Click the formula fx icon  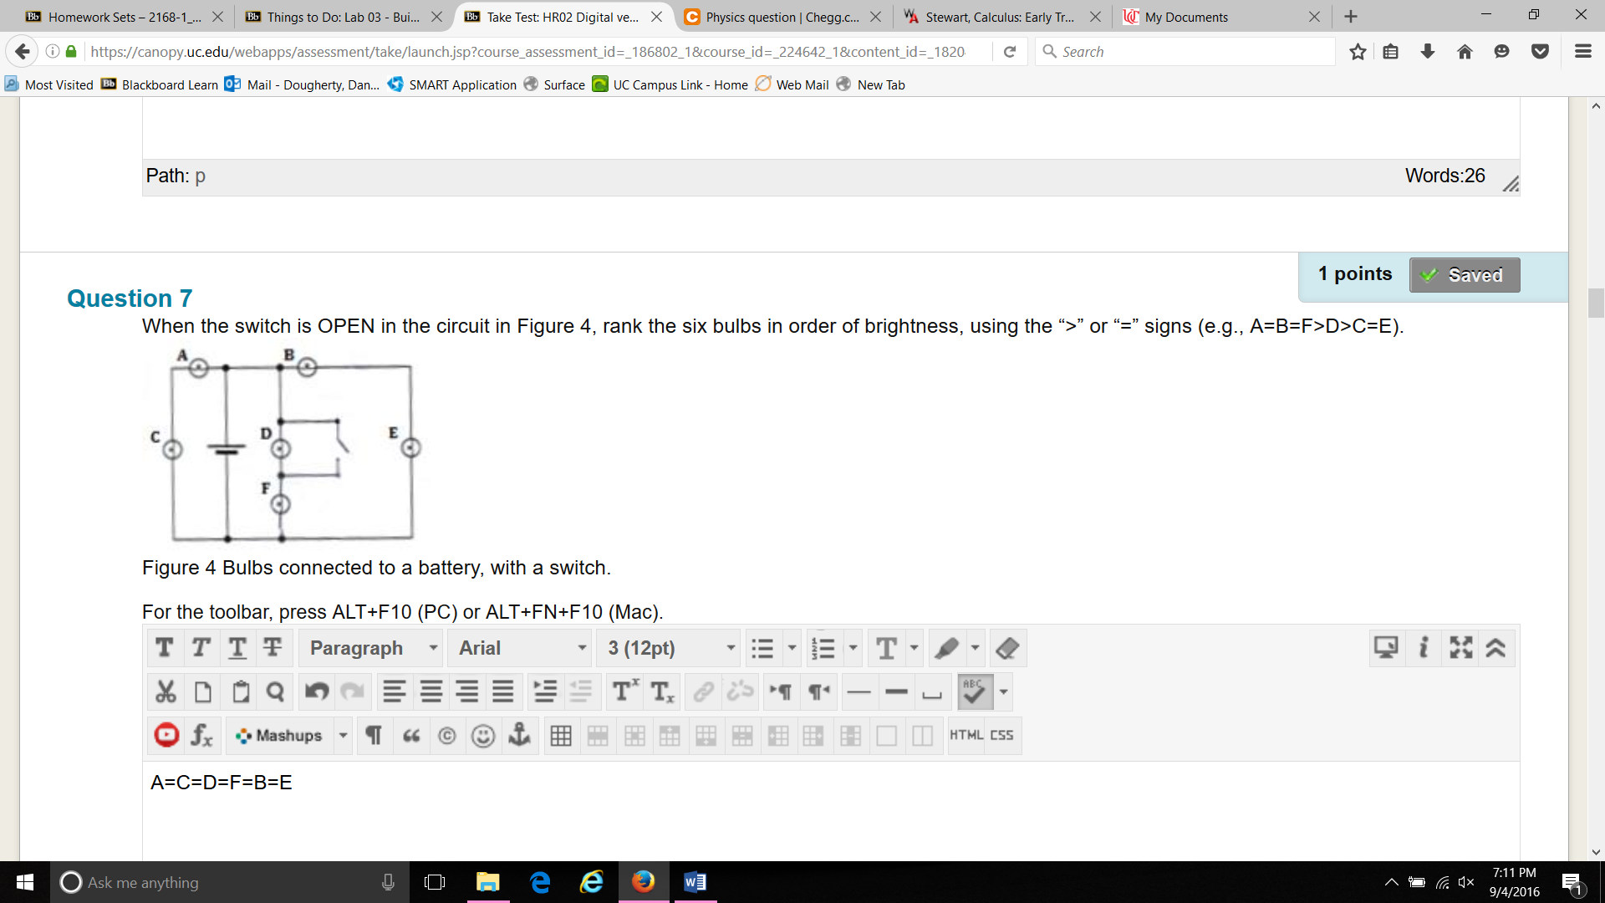coord(201,733)
